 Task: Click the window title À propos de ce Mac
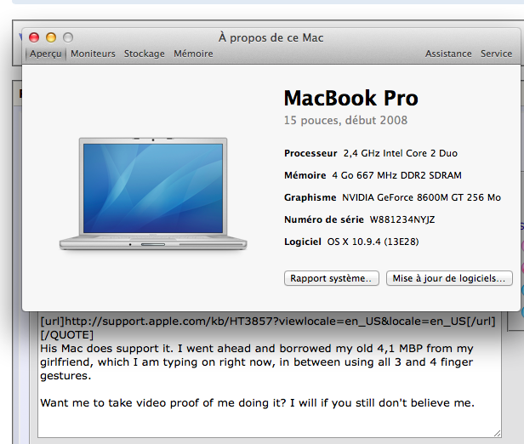(271, 37)
